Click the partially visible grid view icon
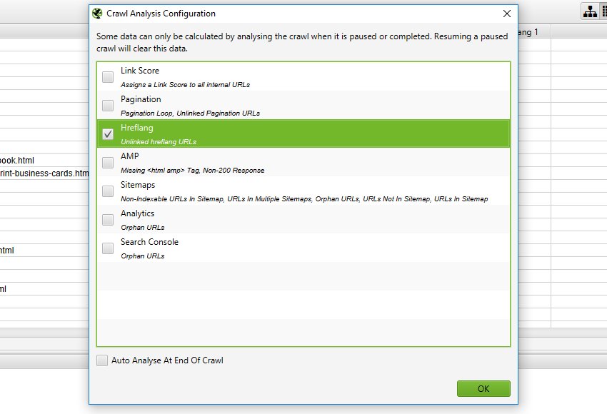The height and width of the screenshot is (414, 607). point(604,11)
